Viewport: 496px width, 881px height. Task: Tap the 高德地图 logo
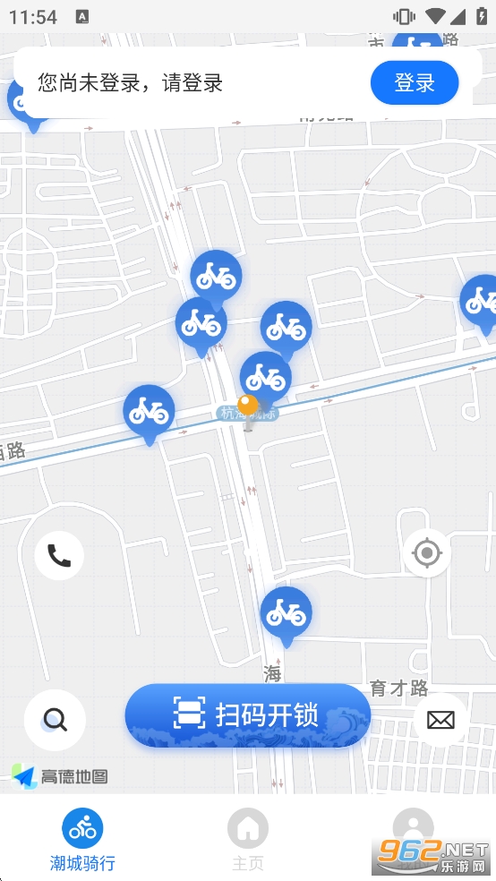point(60,776)
